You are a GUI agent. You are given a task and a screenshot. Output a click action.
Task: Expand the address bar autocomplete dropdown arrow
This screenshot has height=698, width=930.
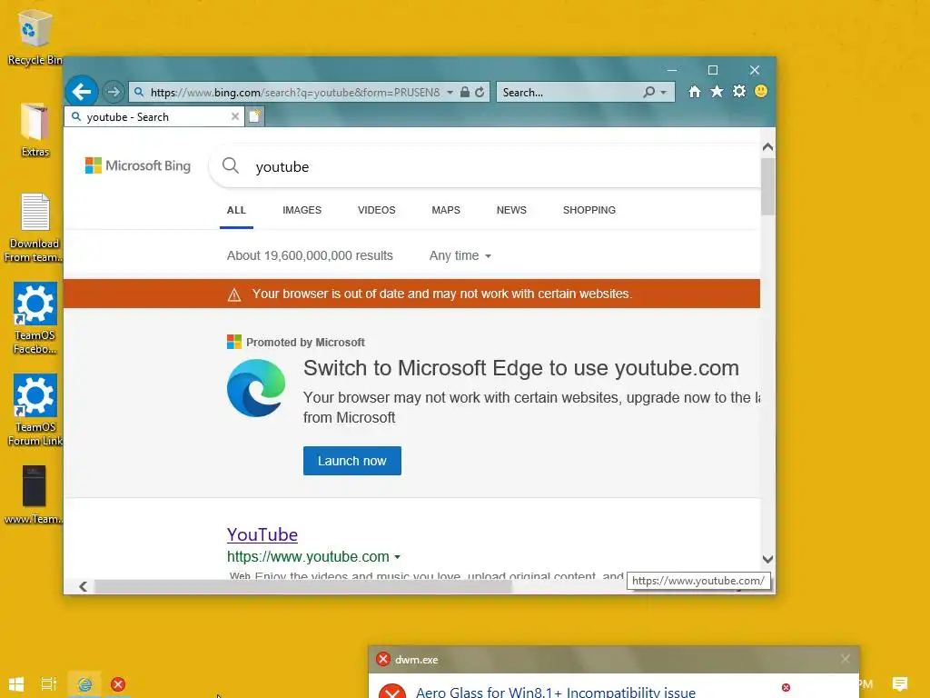point(450,93)
